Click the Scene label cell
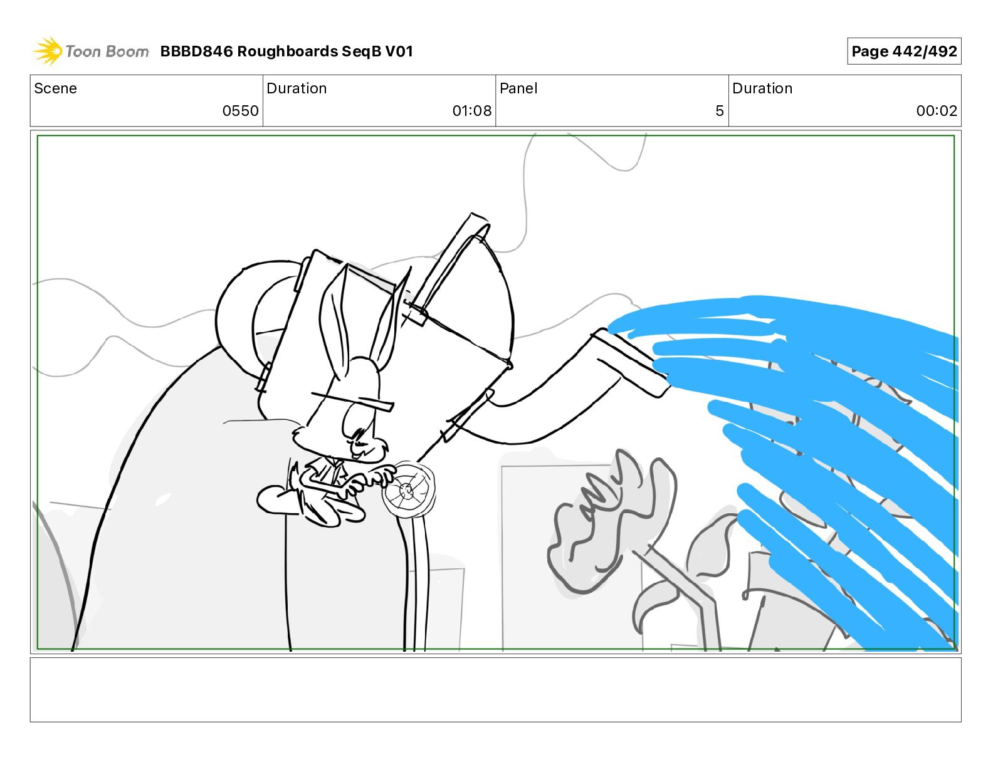This screenshot has height=767, width=993. point(147,101)
